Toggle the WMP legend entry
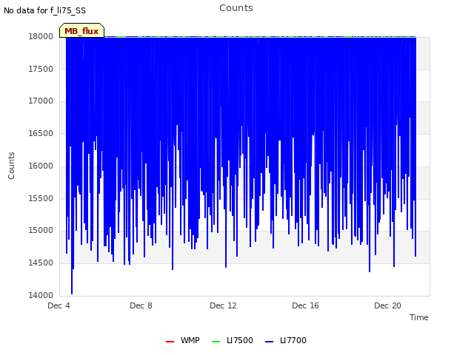 click(183, 340)
